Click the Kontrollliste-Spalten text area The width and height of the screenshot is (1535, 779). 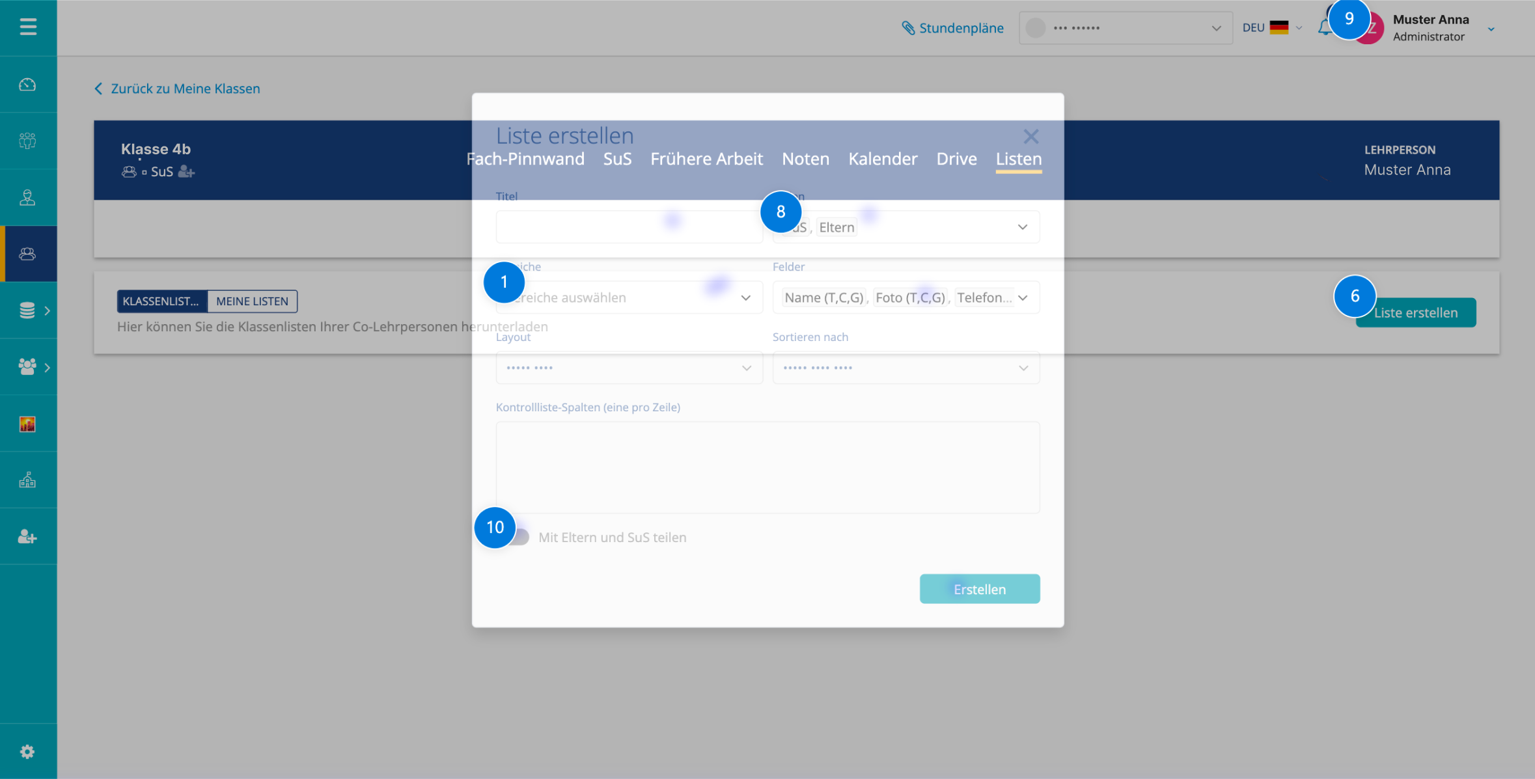click(768, 467)
